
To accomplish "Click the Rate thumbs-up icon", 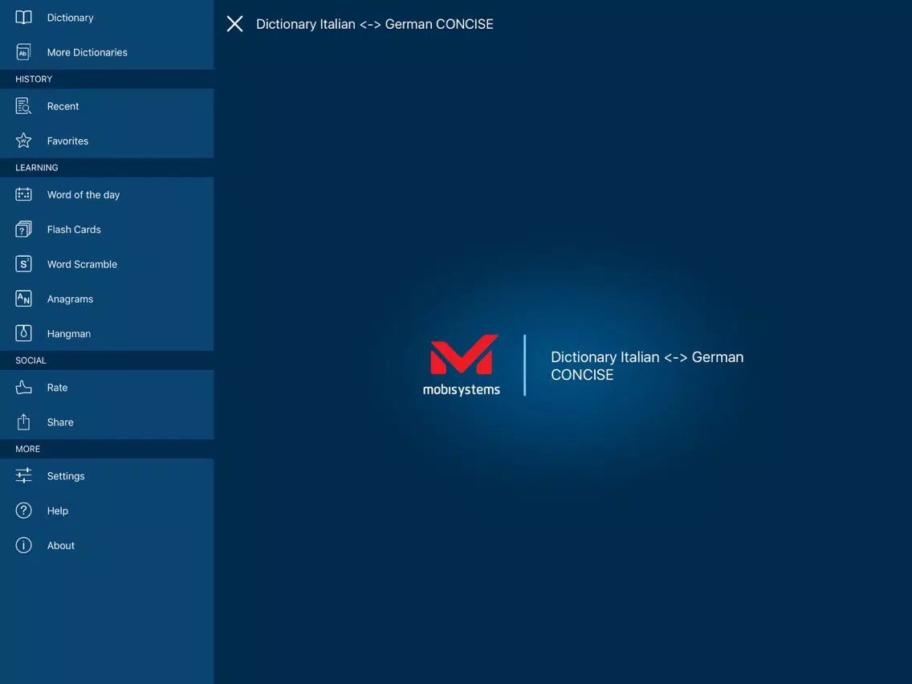I will click(x=23, y=387).
